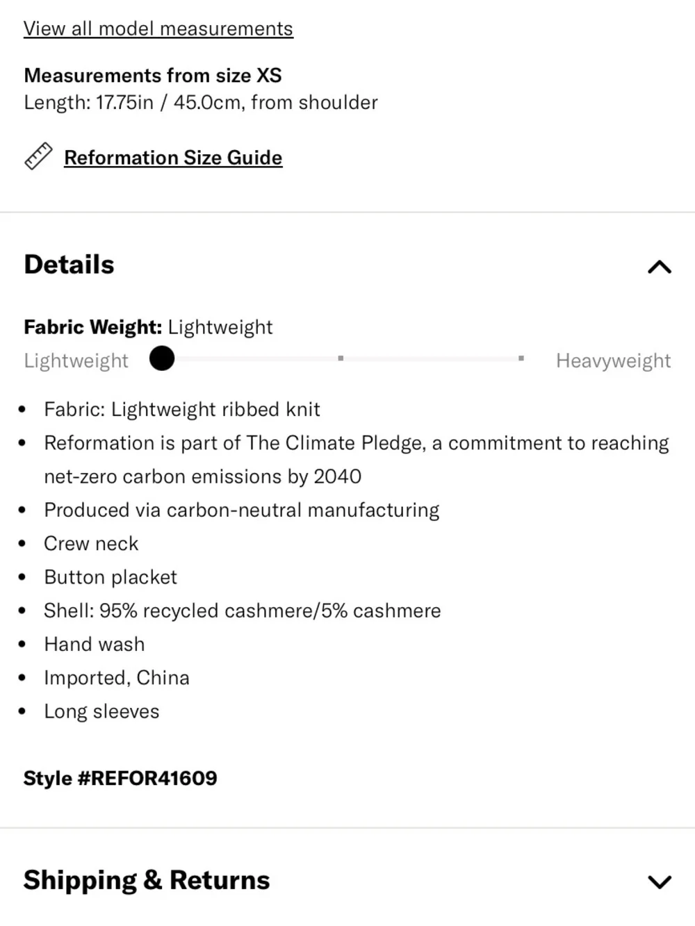Open View all model measurements link

point(158,28)
